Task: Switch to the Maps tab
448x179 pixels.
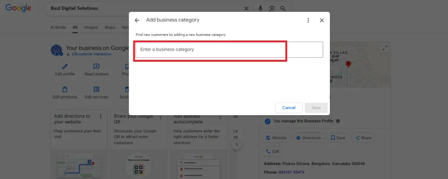Action: 110,28
